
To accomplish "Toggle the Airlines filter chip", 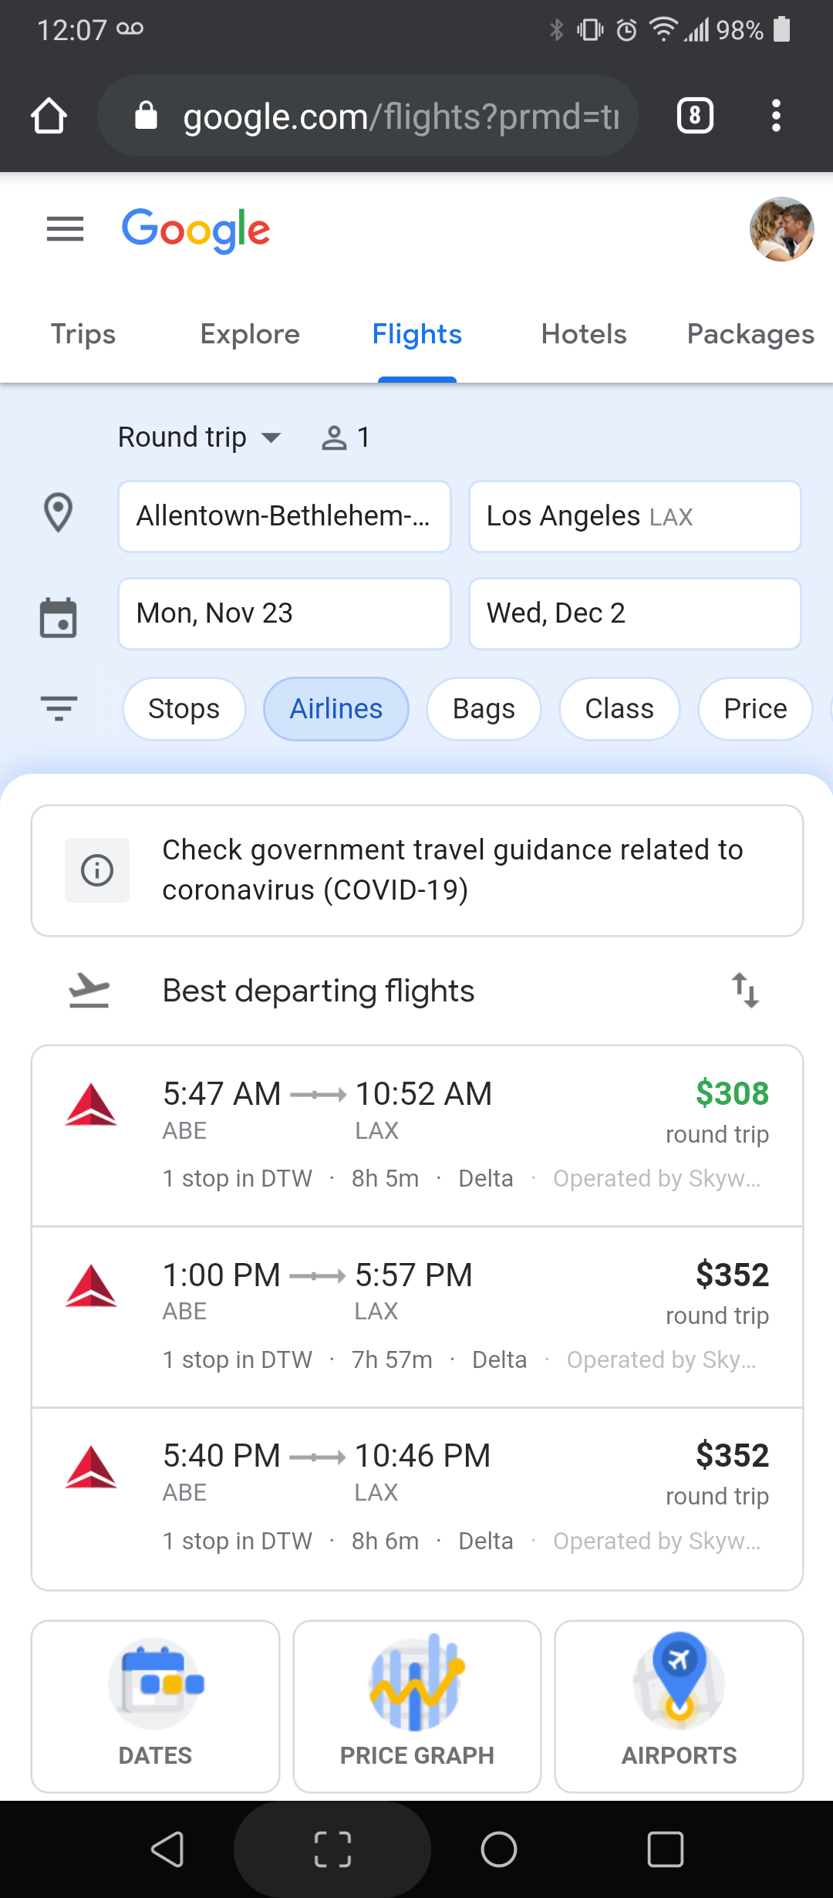I will [336, 709].
